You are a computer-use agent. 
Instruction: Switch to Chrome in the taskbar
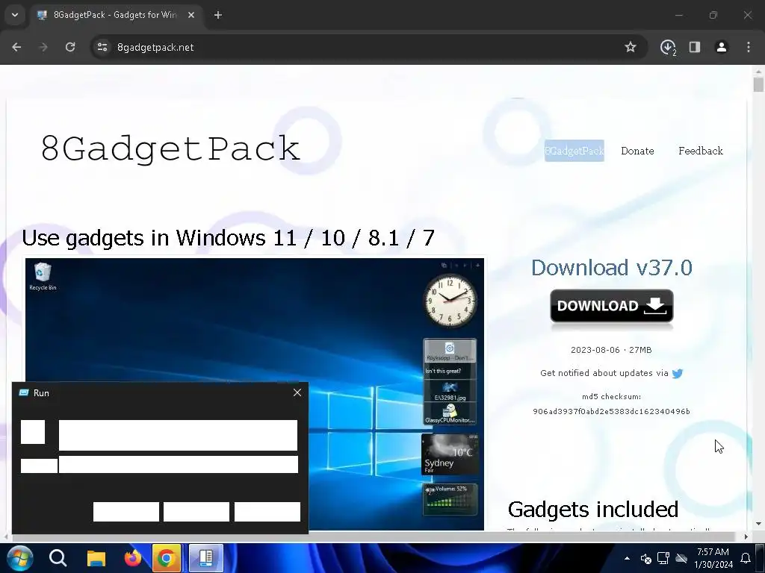click(167, 558)
